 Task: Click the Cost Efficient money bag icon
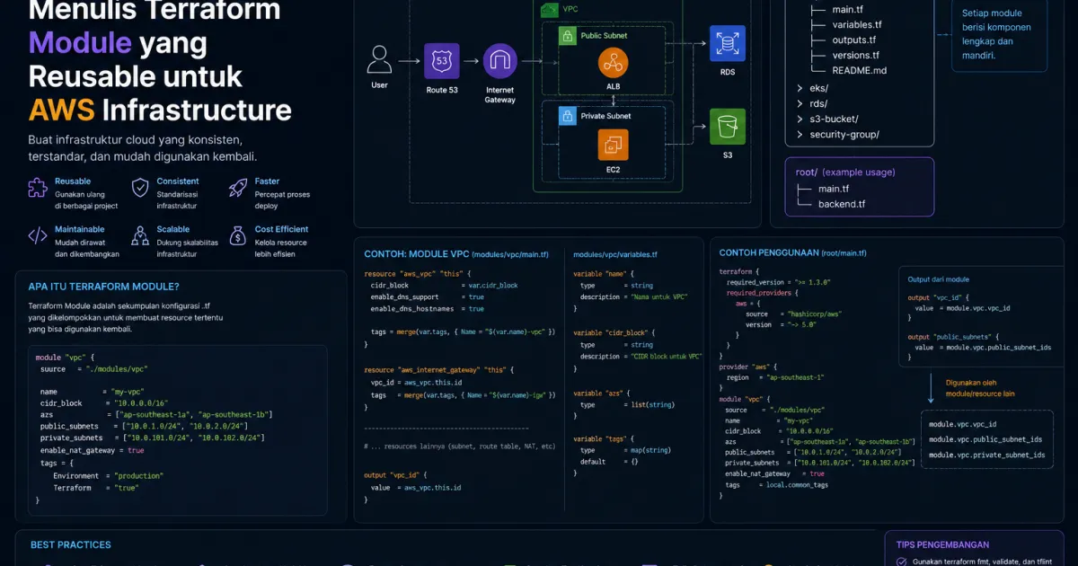coord(238,235)
